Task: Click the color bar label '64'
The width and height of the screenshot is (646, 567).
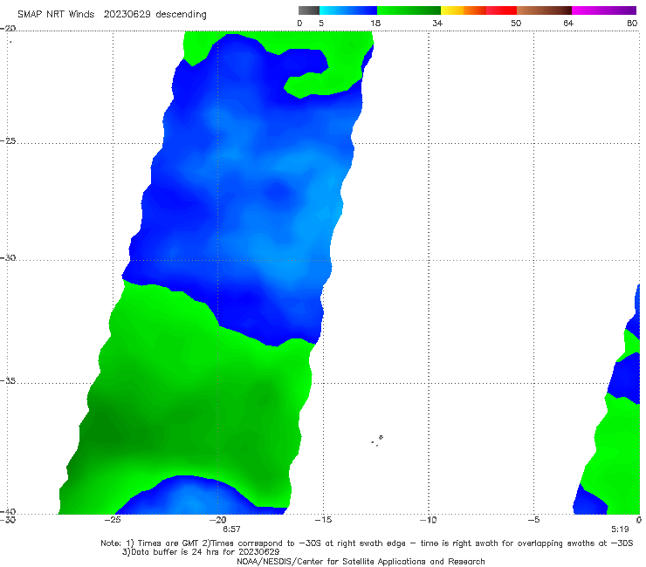Action: pyautogui.click(x=568, y=23)
